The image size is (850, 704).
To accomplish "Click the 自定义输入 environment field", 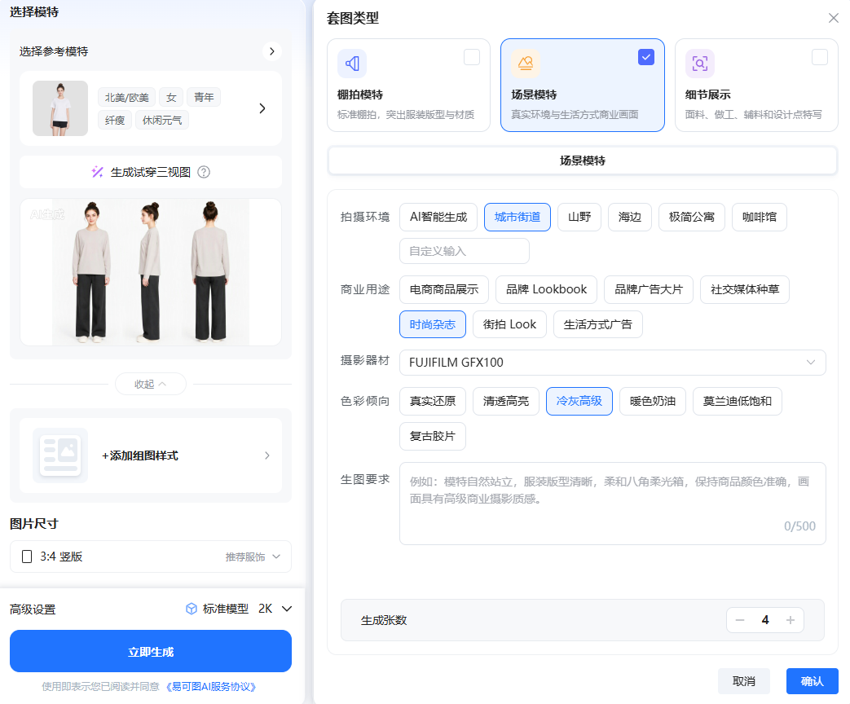I will [x=464, y=251].
